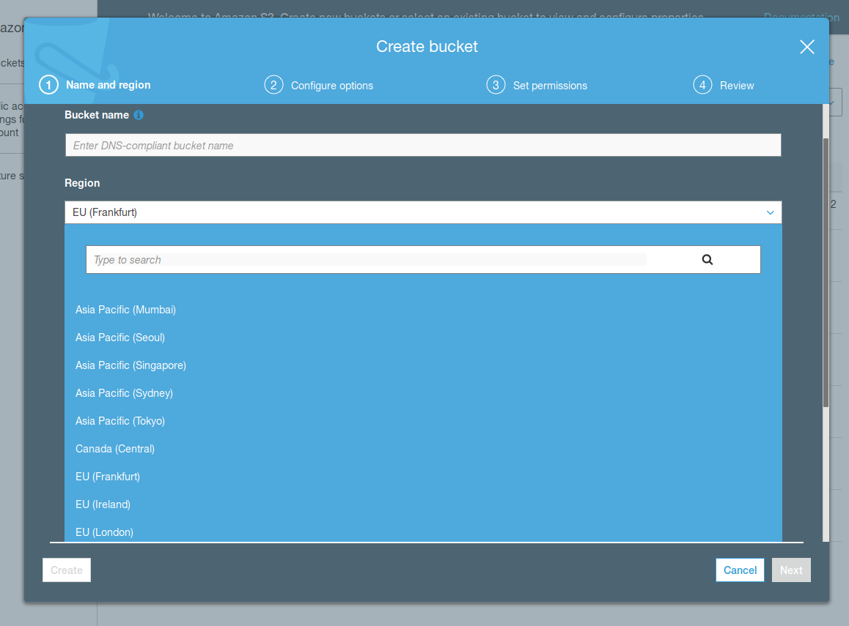Go to step 2 Configure options
Screen dimensions: 849x626
318,86
